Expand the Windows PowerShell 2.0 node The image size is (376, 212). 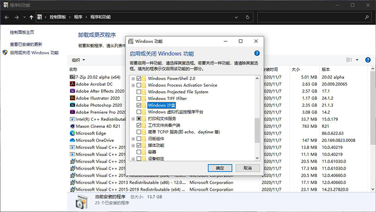pyautogui.click(x=133, y=79)
